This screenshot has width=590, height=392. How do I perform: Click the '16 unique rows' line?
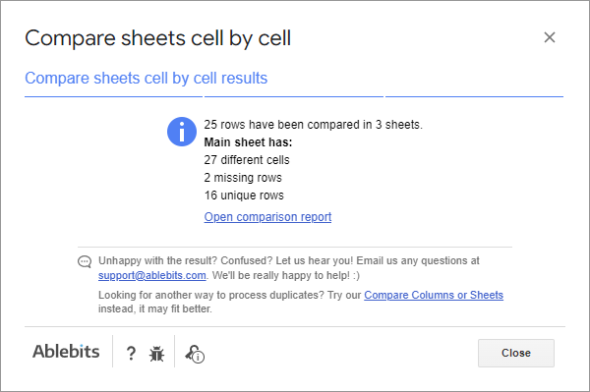point(244,196)
